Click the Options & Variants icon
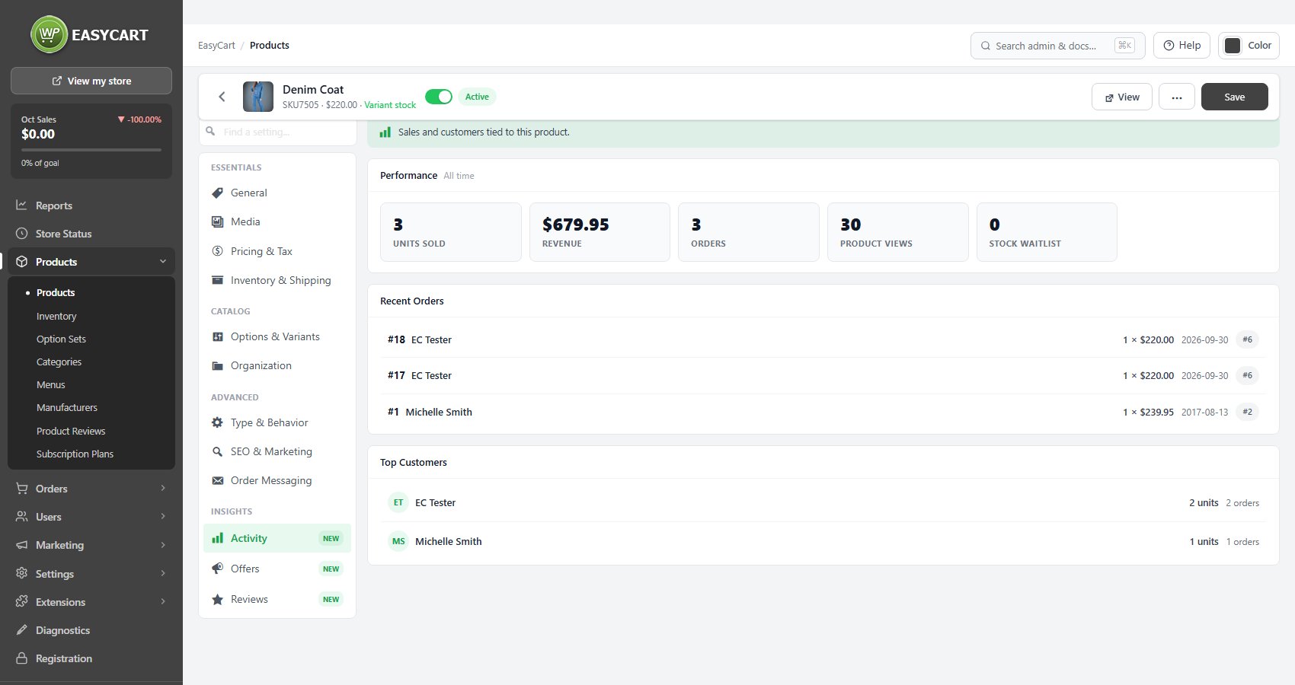The image size is (1295, 685). click(x=217, y=336)
